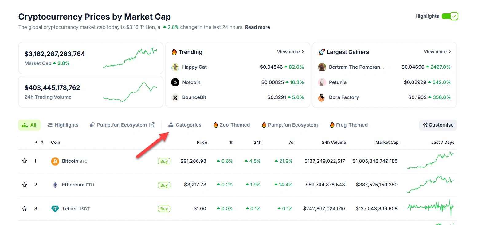Expand Trending list via View more

290,52
